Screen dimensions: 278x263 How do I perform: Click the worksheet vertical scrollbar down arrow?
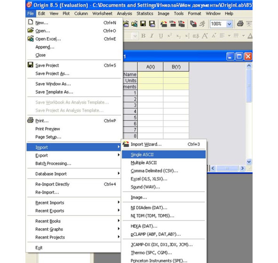pos(249,161)
